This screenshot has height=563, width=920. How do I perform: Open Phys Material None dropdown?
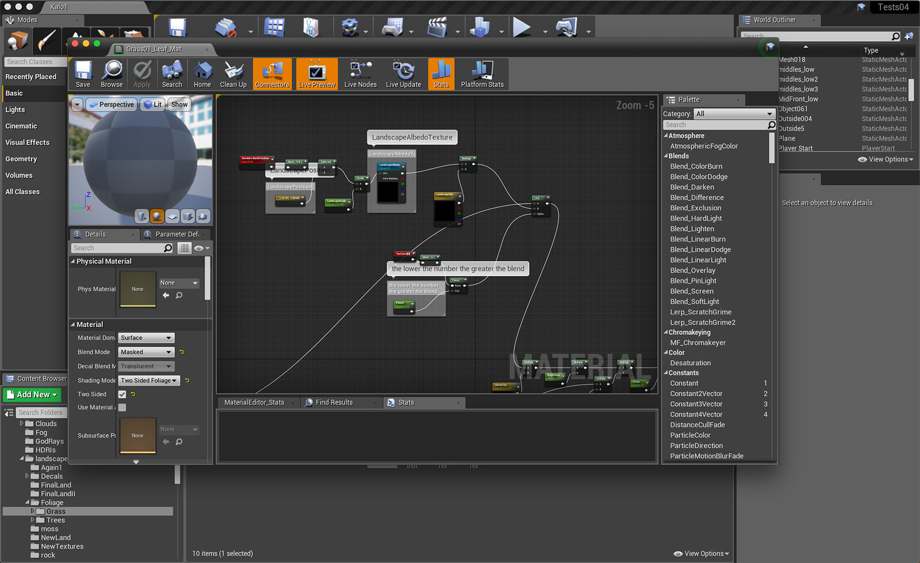point(179,283)
